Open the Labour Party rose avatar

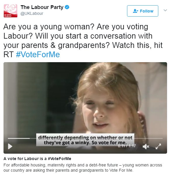[11, 11]
